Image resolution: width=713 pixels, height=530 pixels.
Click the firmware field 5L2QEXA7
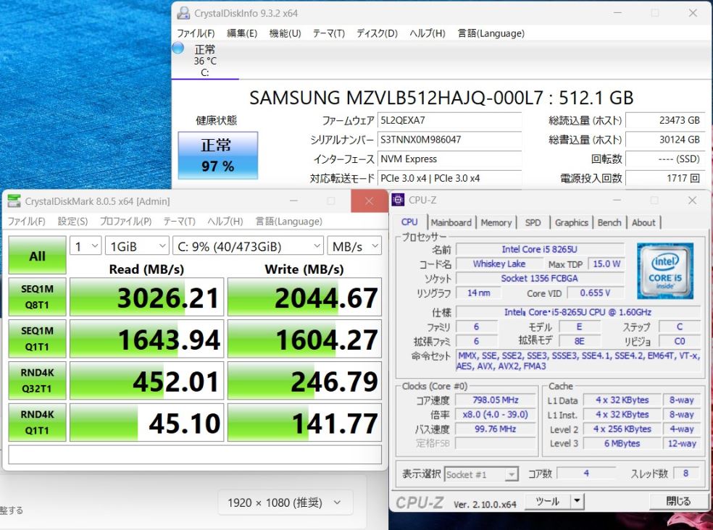[449, 120]
